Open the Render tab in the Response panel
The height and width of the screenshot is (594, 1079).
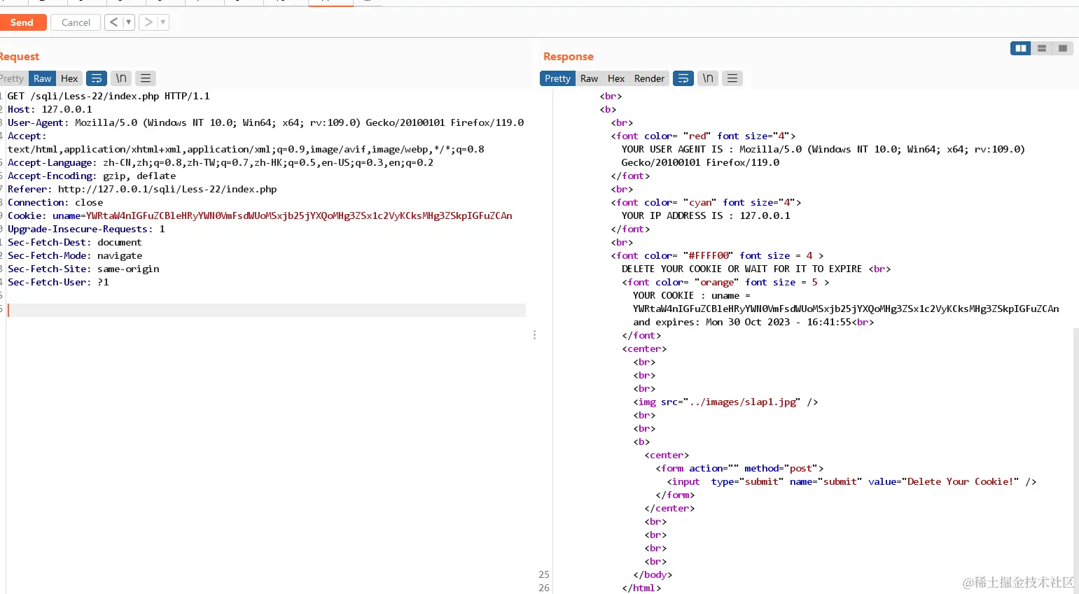click(649, 78)
